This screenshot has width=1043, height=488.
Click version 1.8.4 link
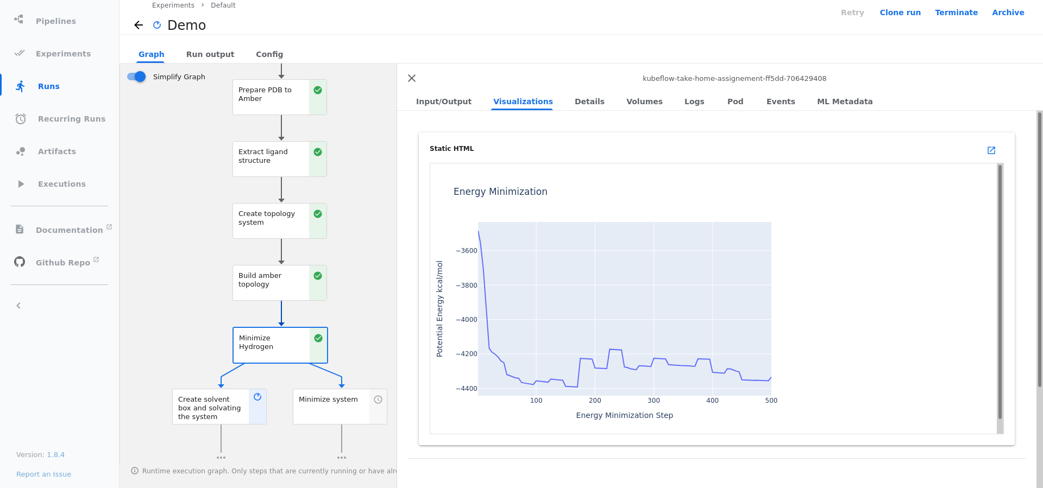point(55,454)
